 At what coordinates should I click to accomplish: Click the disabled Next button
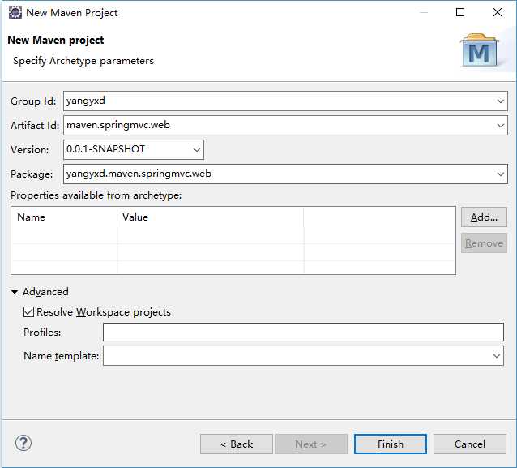[311, 444]
